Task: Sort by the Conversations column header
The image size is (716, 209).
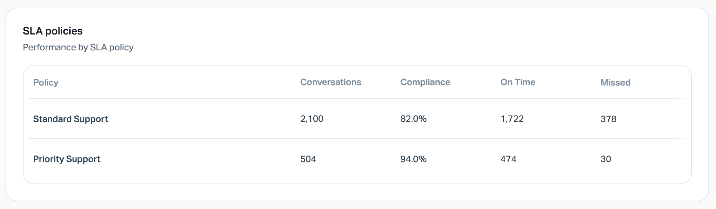Action: (330, 82)
